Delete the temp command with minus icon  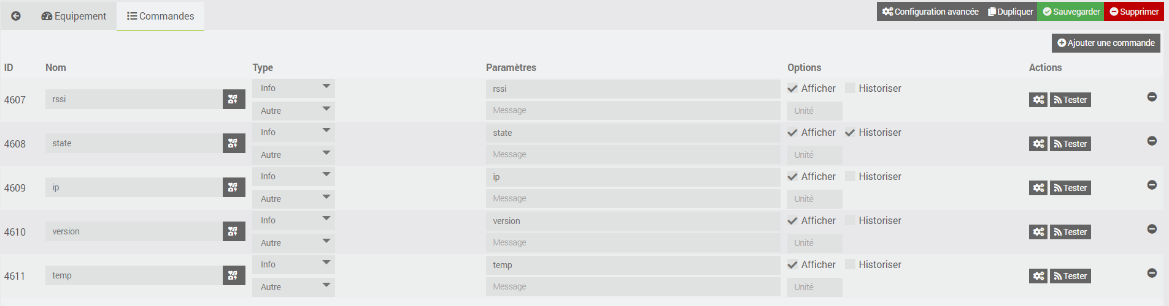[x=1152, y=273]
